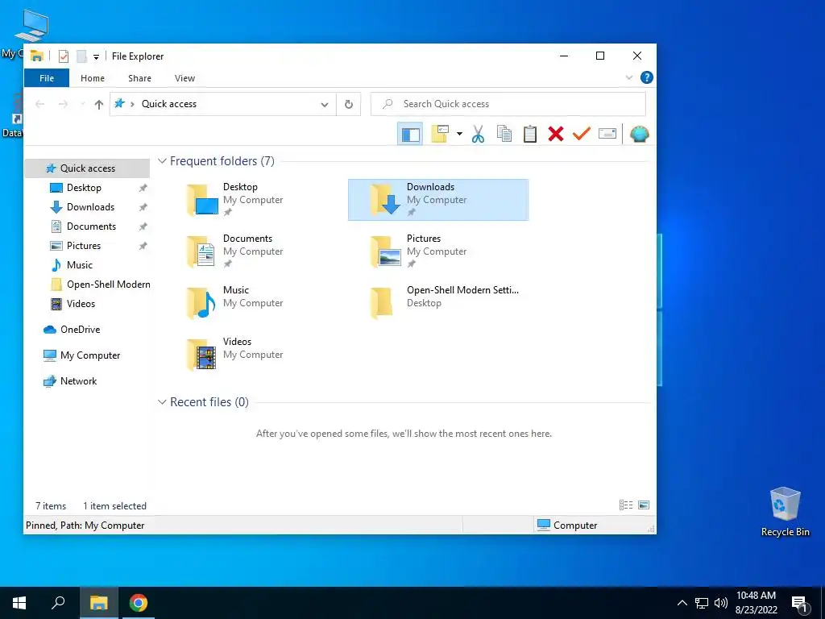825x619 pixels.
Task: Click the network icon in the tray
Action: coord(702,603)
